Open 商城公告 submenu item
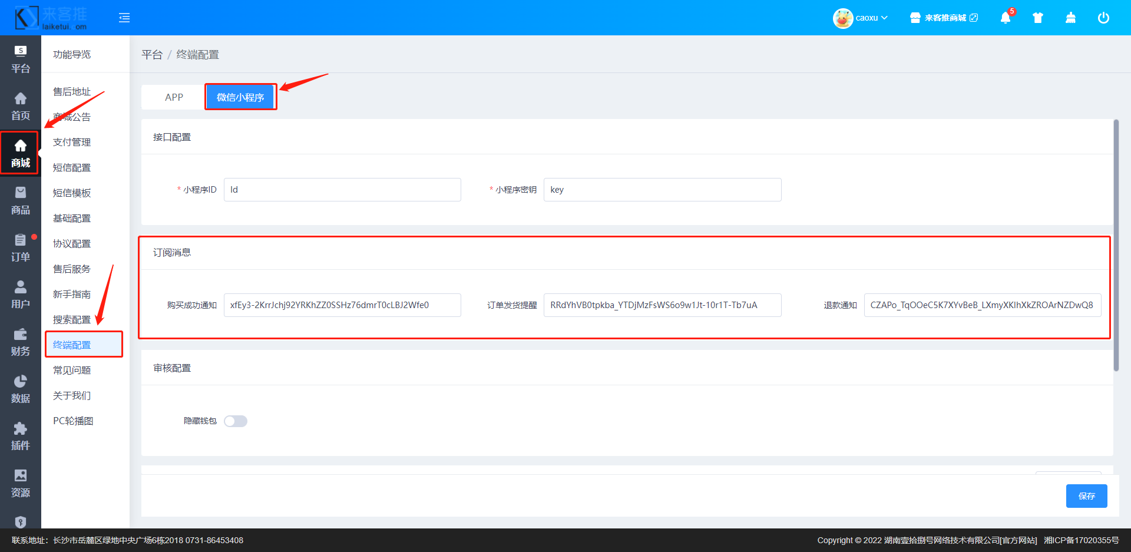Image resolution: width=1131 pixels, height=552 pixels. [72, 117]
